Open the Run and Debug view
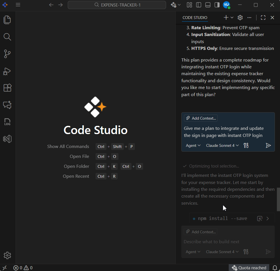Screen dimensions: 280x271 (x=7, y=71)
